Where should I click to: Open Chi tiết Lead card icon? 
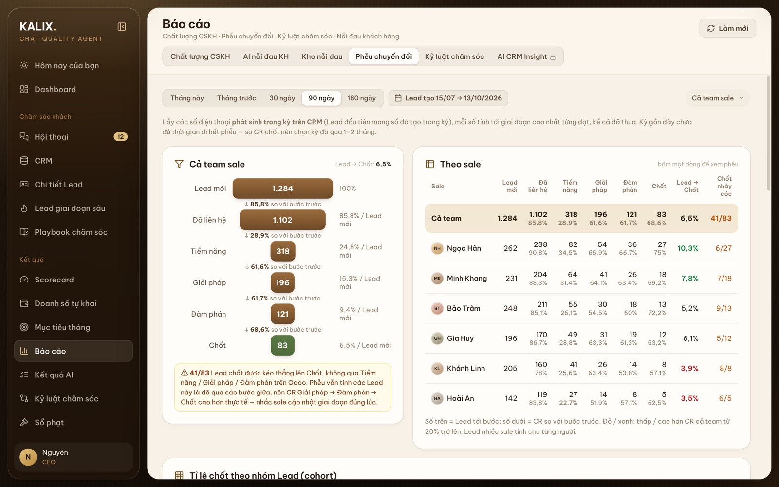click(x=24, y=185)
